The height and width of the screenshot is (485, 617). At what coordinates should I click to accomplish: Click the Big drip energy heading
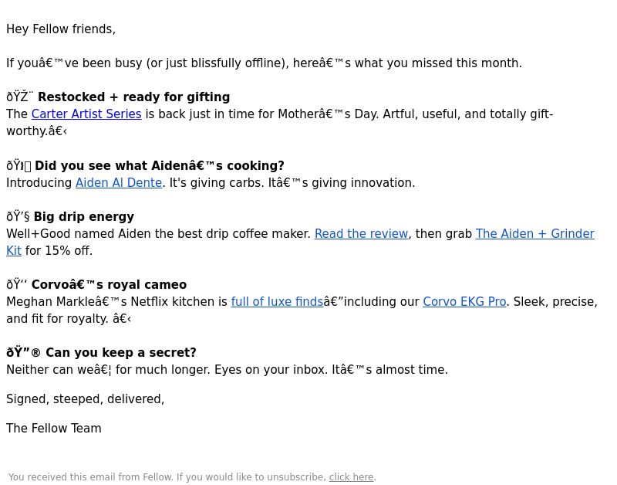coord(84,217)
